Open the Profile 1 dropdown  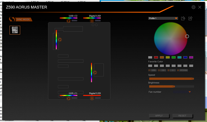pos(163,18)
